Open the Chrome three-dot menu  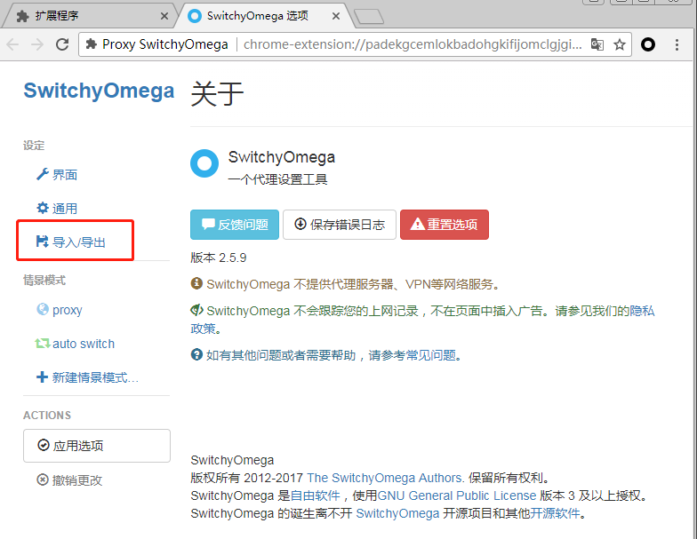(677, 44)
